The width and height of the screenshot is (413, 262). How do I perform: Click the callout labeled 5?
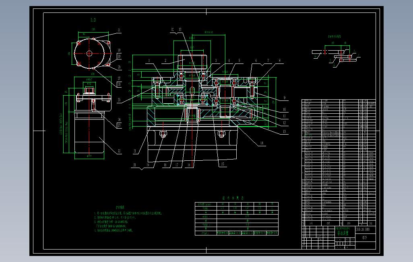(x=239, y=61)
